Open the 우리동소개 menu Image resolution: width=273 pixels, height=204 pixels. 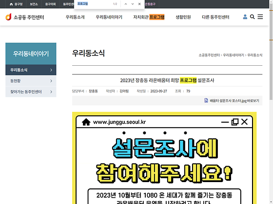(x=75, y=17)
